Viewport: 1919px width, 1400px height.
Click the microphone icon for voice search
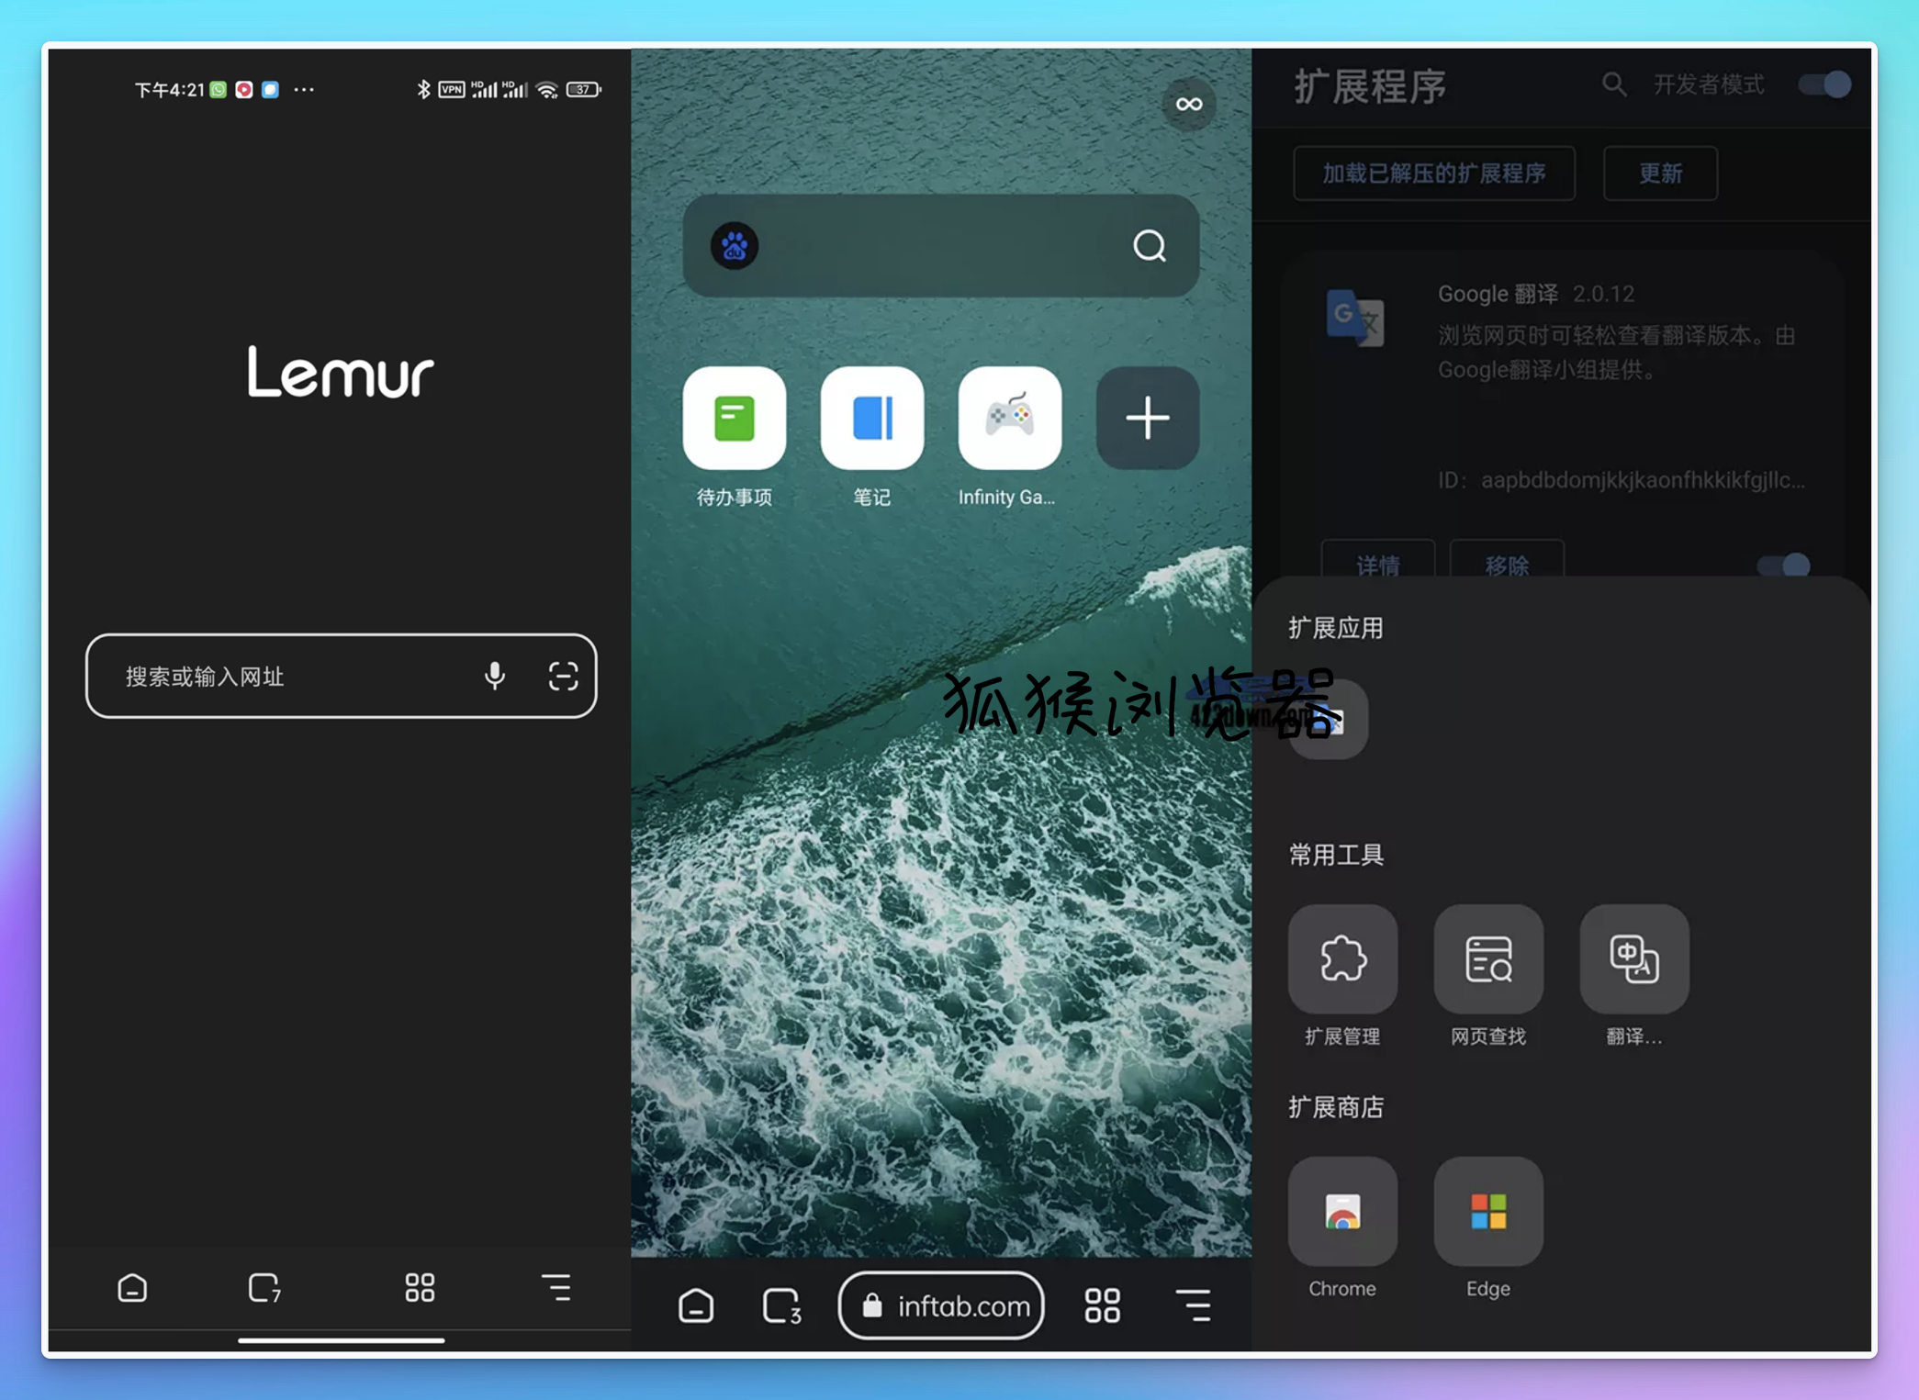[495, 677]
